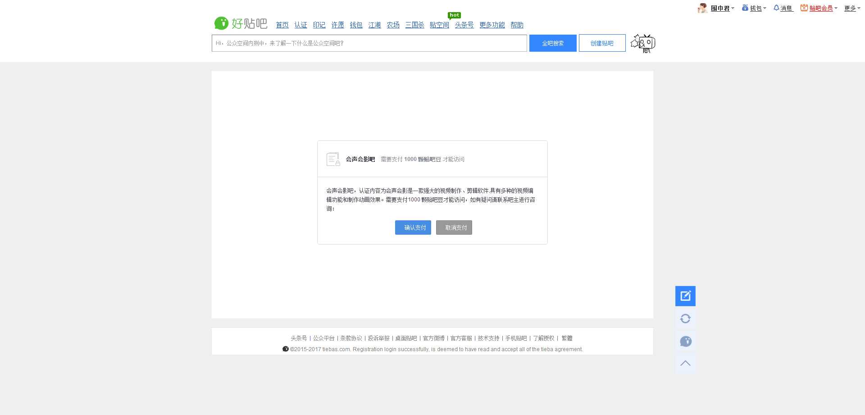Screen dimensions: 865x415
Task: Go to 首页 in the navigation
Action: pyautogui.click(x=282, y=25)
